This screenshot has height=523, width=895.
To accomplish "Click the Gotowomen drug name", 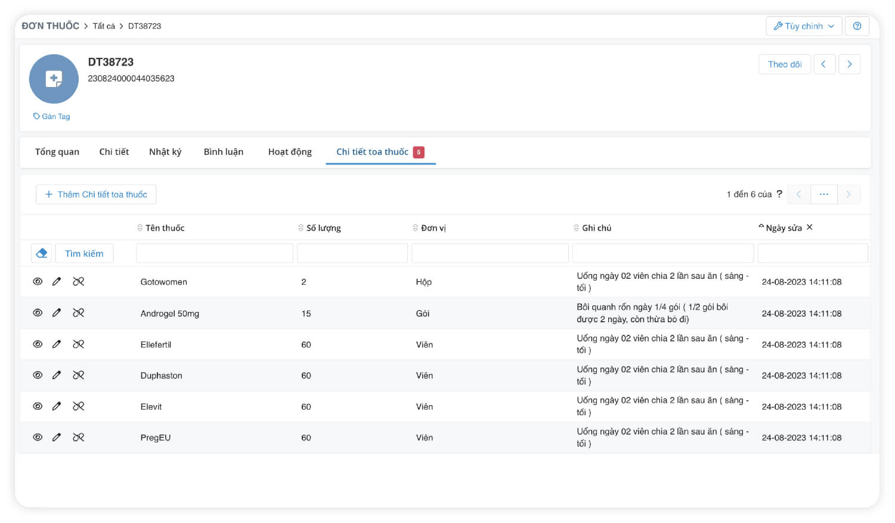I will (164, 282).
